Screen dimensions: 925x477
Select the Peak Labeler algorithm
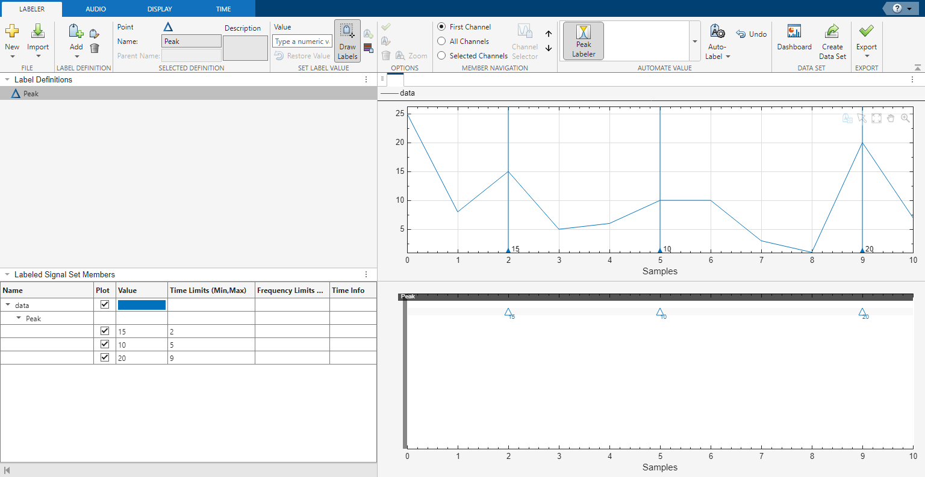[x=584, y=41]
